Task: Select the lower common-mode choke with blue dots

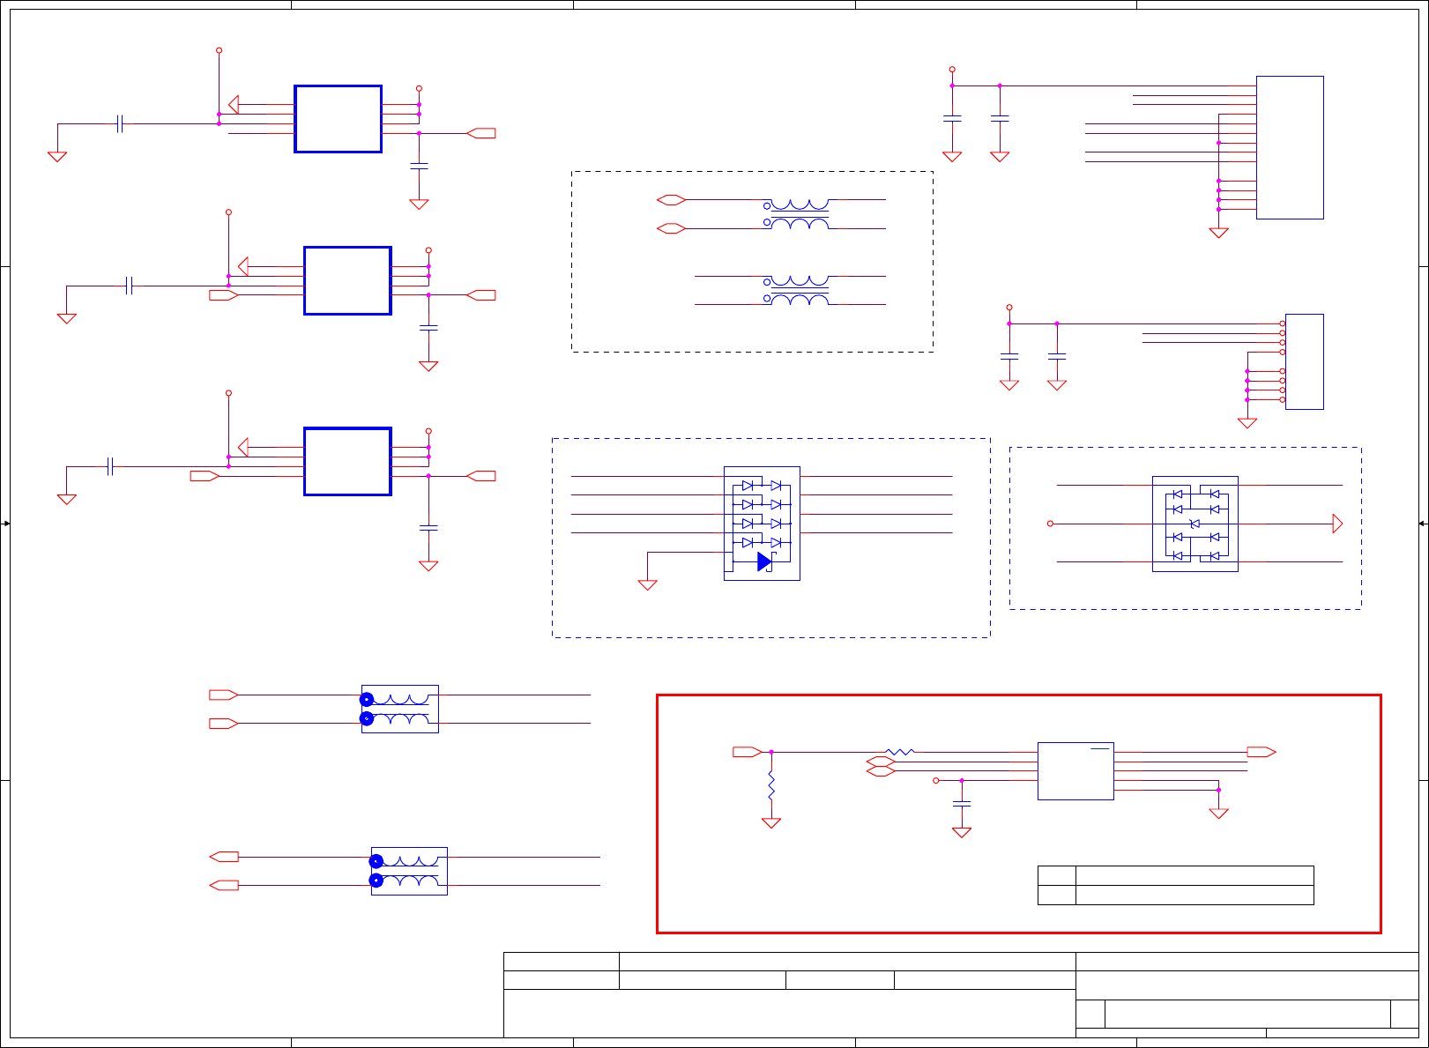Action: (x=409, y=871)
